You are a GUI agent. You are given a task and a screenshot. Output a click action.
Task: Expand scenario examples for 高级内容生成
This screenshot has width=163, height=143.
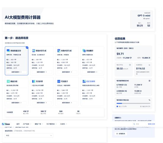pos(67,72)
